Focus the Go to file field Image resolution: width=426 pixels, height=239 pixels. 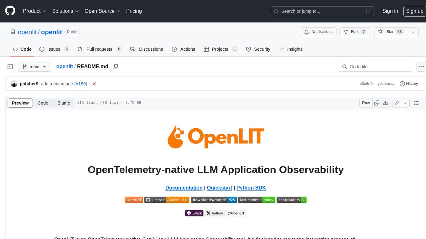[375, 67]
